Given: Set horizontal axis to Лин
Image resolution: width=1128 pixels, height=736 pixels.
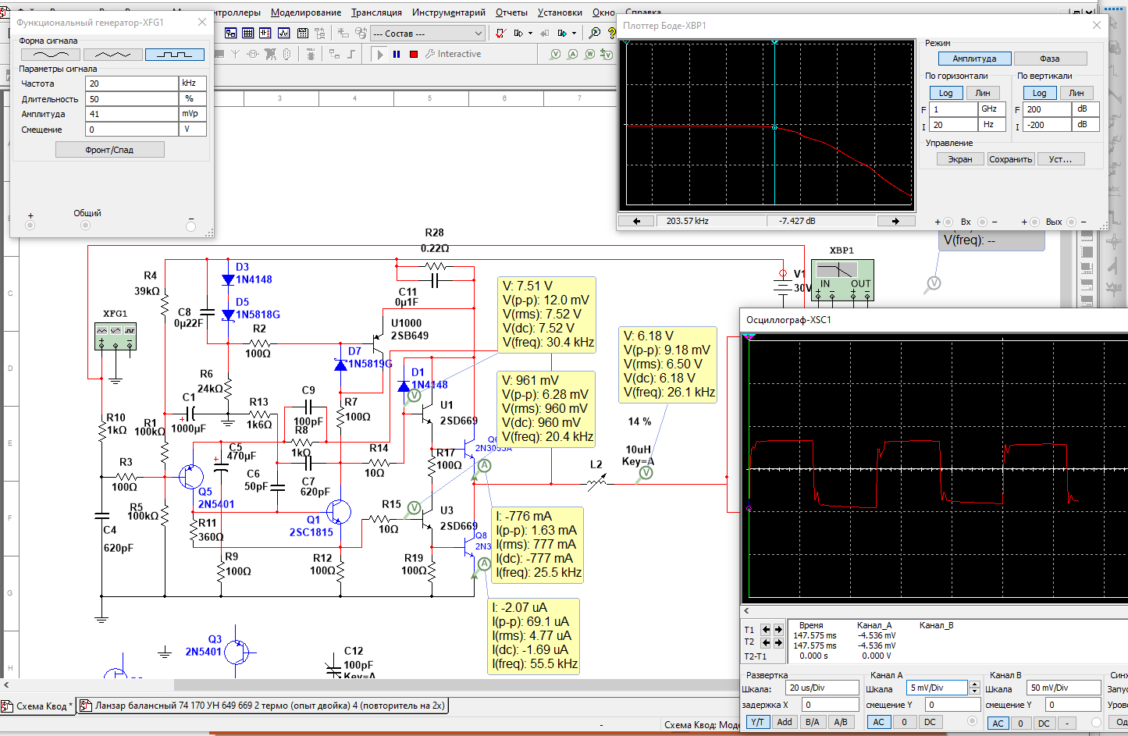Looking at the screenshot, I should tap(983, 93).
